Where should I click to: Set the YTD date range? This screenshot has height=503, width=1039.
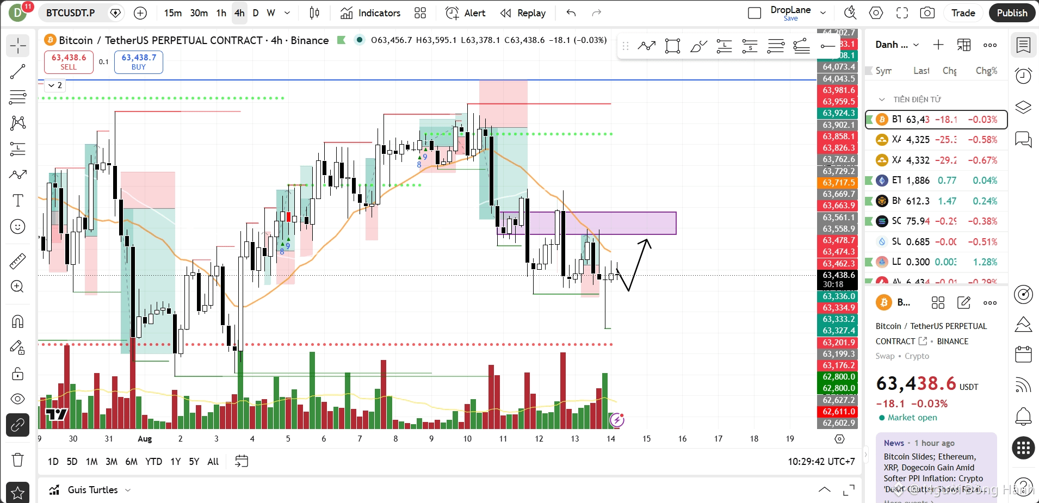pyautogui.click(x=153, y=462)
